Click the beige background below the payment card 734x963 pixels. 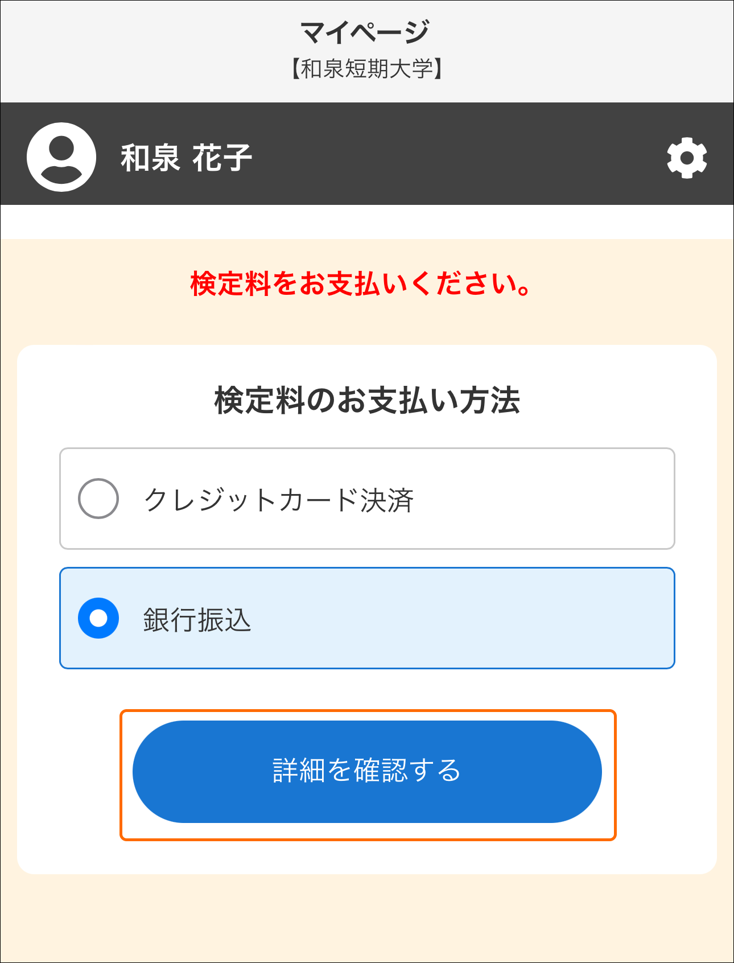pos(367,918)
